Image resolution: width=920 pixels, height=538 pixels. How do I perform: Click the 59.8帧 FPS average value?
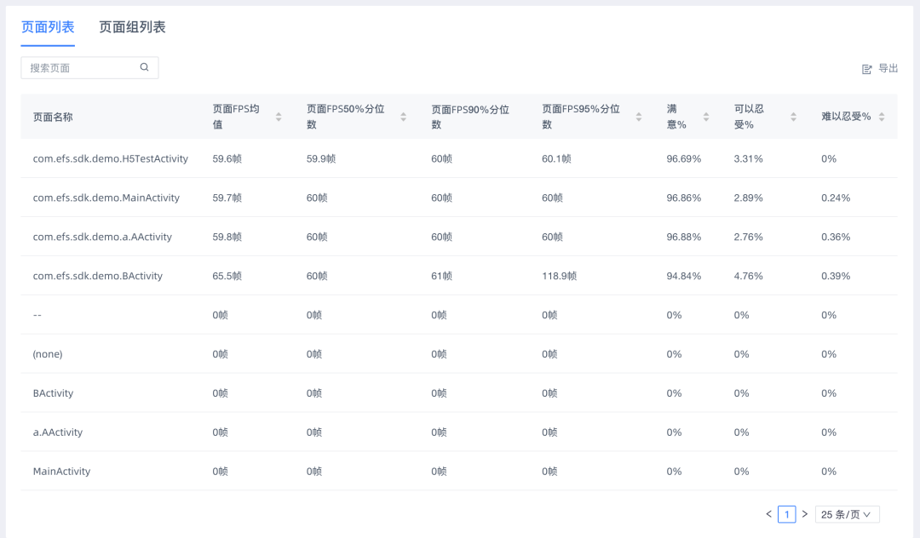(x=227, y=237)
